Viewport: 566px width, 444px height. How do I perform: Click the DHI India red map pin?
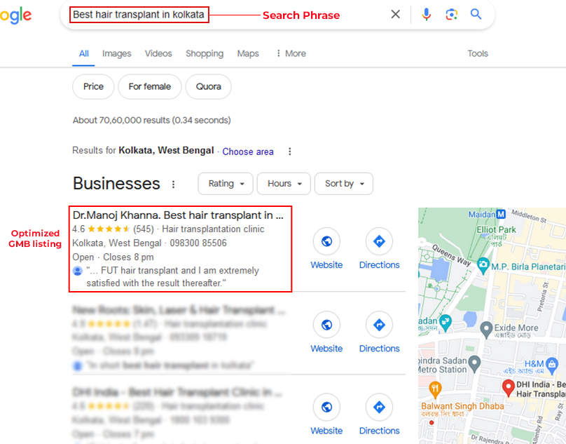(x=509, y=388)
